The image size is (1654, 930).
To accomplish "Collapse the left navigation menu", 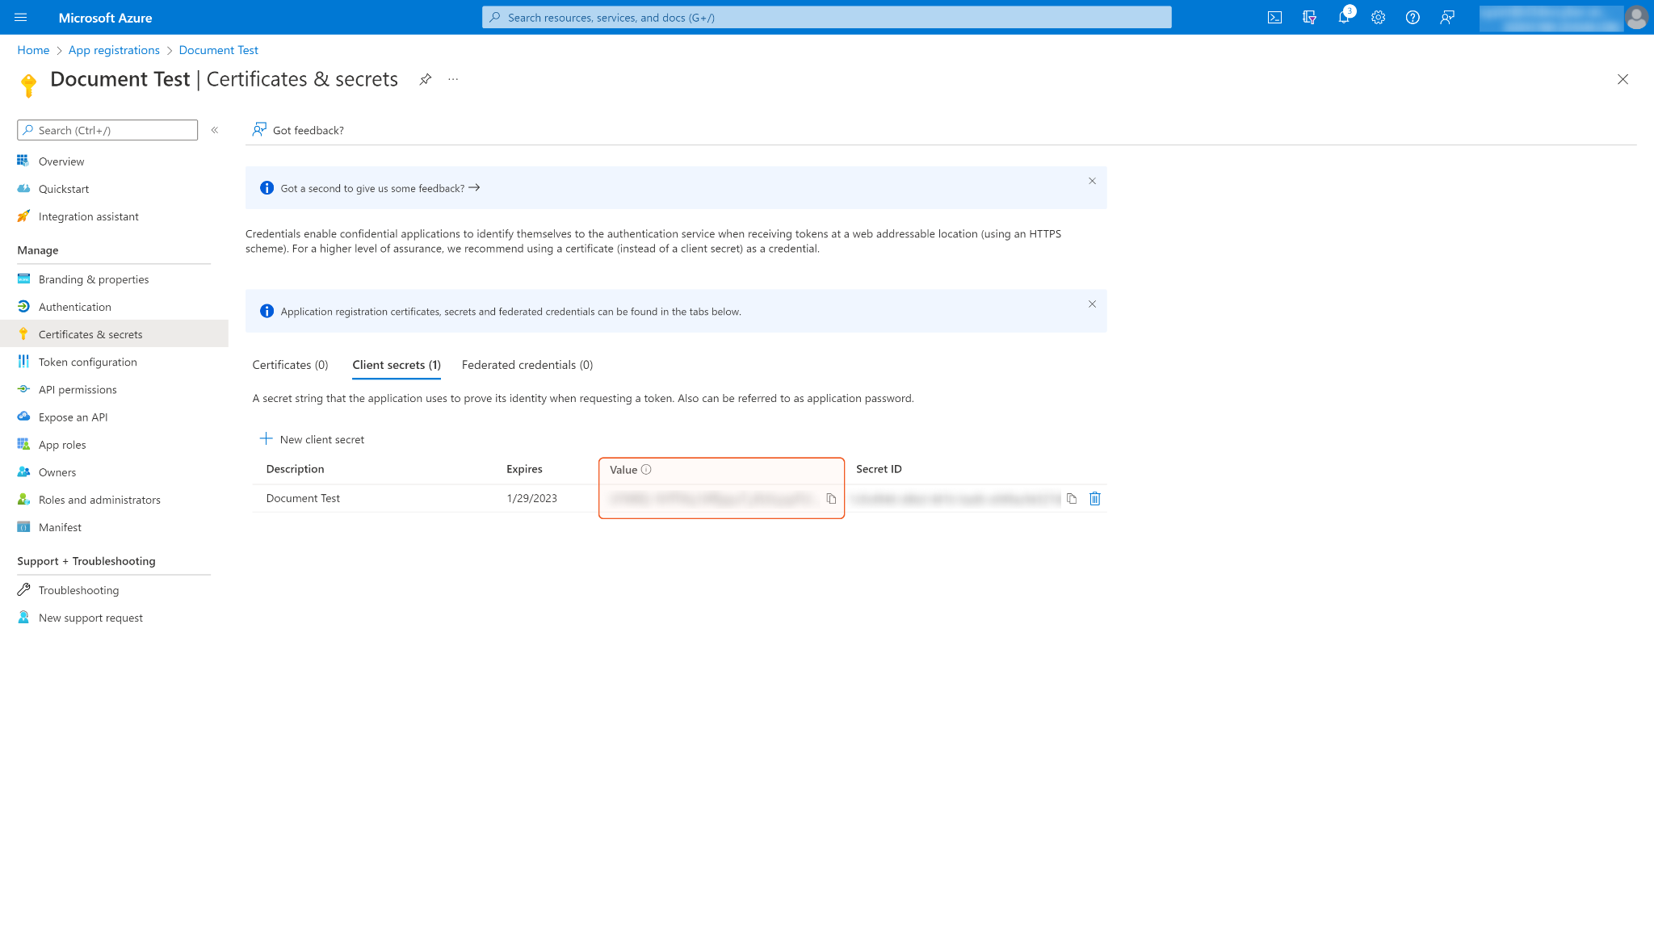I will (x=215, y=130).
